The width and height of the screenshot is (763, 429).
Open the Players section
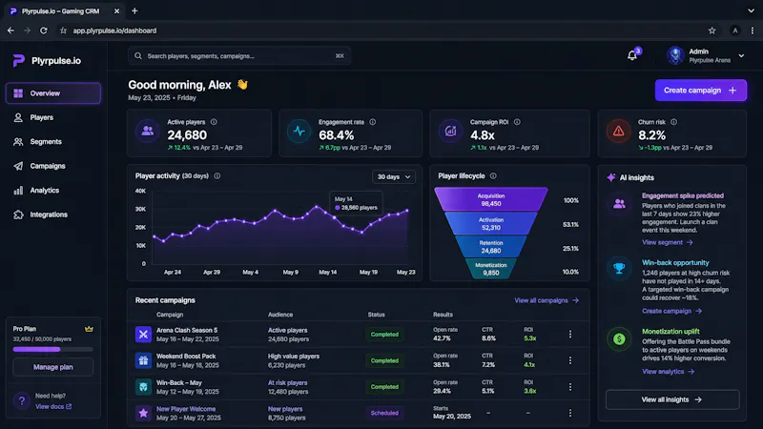53,117
